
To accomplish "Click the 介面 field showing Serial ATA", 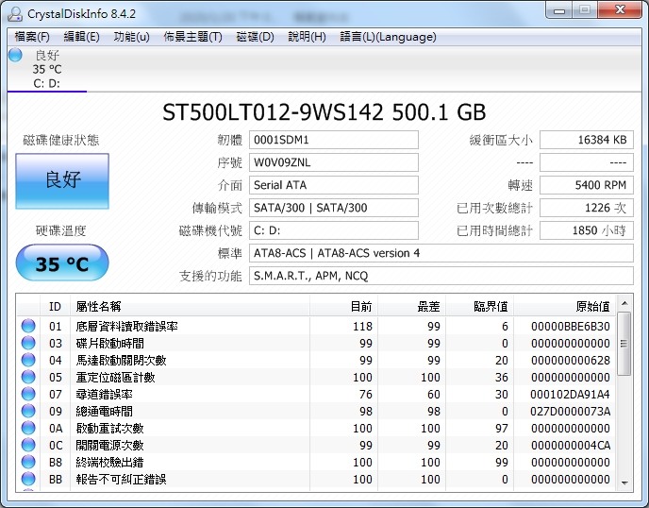I will [x=334, y=185].
